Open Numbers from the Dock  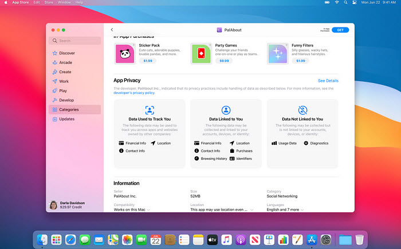(283, 240)
